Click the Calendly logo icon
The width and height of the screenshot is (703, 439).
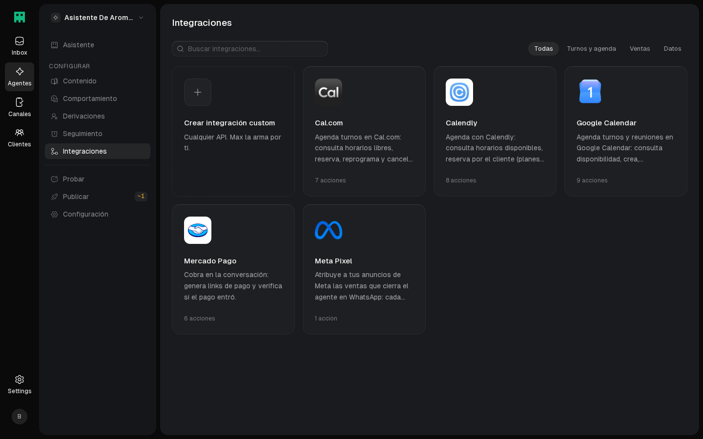459,92
